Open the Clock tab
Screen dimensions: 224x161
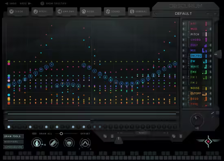pos(18,11)
